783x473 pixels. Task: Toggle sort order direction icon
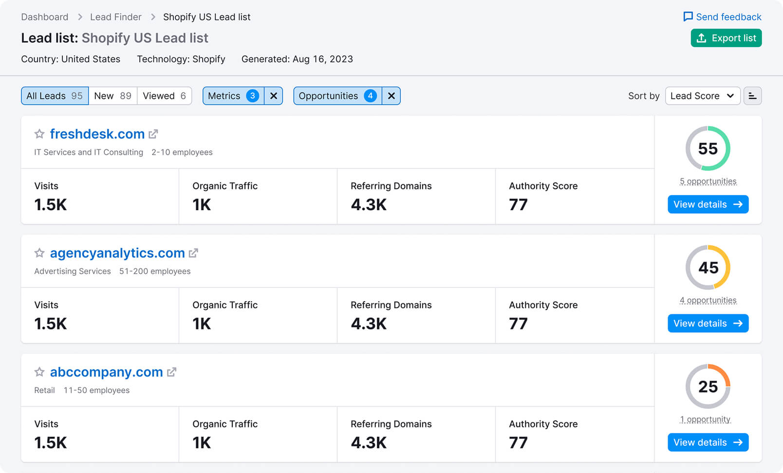point(752,96)
